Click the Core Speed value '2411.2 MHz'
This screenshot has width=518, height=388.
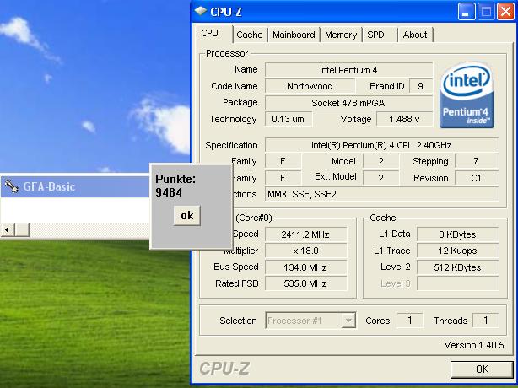click(x=306, y=234)
